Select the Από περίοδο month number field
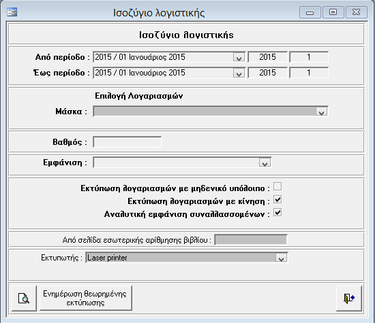This screenshot has width=375, height=323. click(309, 57)
